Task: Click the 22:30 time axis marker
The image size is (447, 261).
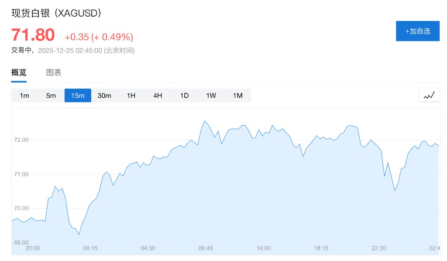Action: tap(378, 248)
